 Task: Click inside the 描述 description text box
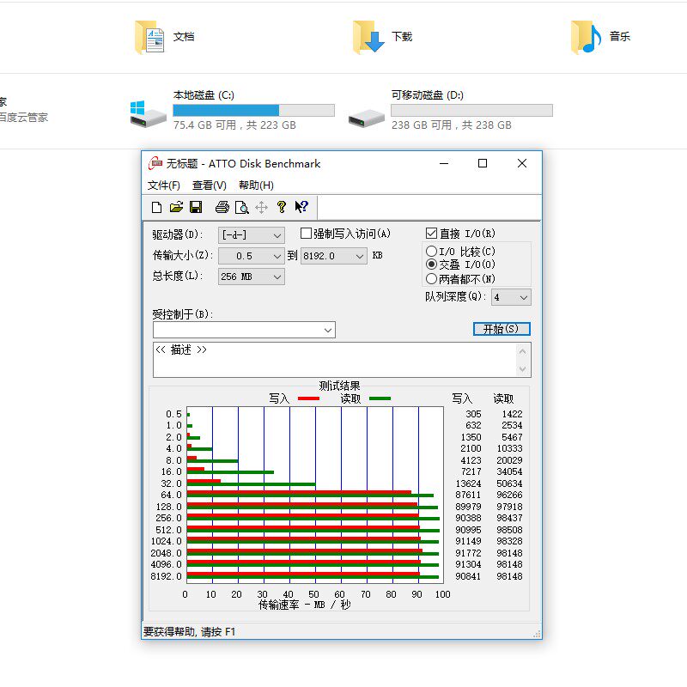point(335,360)
